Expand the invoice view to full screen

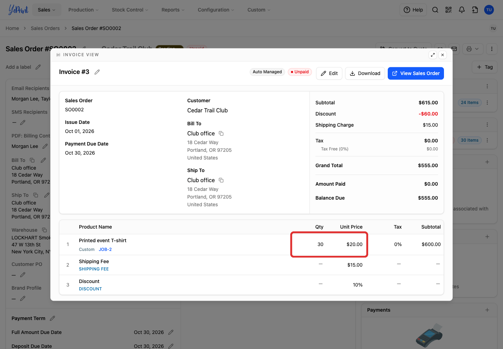tap(433, 55)
